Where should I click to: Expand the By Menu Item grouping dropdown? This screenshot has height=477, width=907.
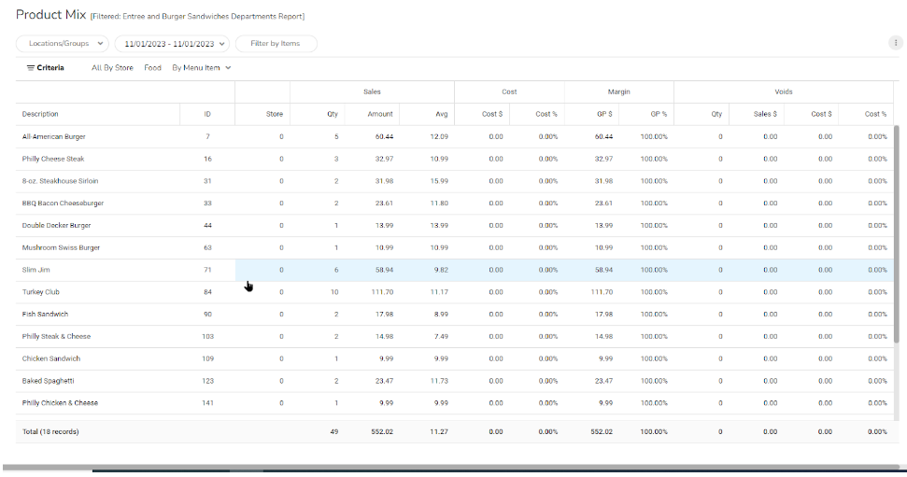click(201, 68)
